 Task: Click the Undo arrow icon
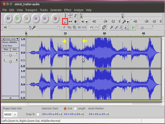(92, 27)
